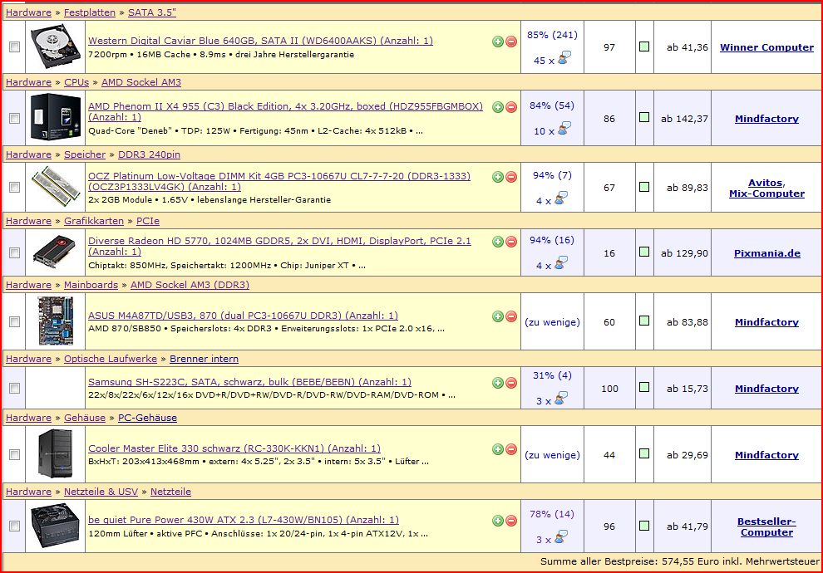Click the ASUS mainboard product thumbnail
Screen dimensions: 823x573
[x=56, y=321]
